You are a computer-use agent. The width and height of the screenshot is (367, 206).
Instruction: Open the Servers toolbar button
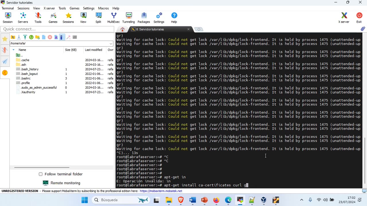[23, 18]
